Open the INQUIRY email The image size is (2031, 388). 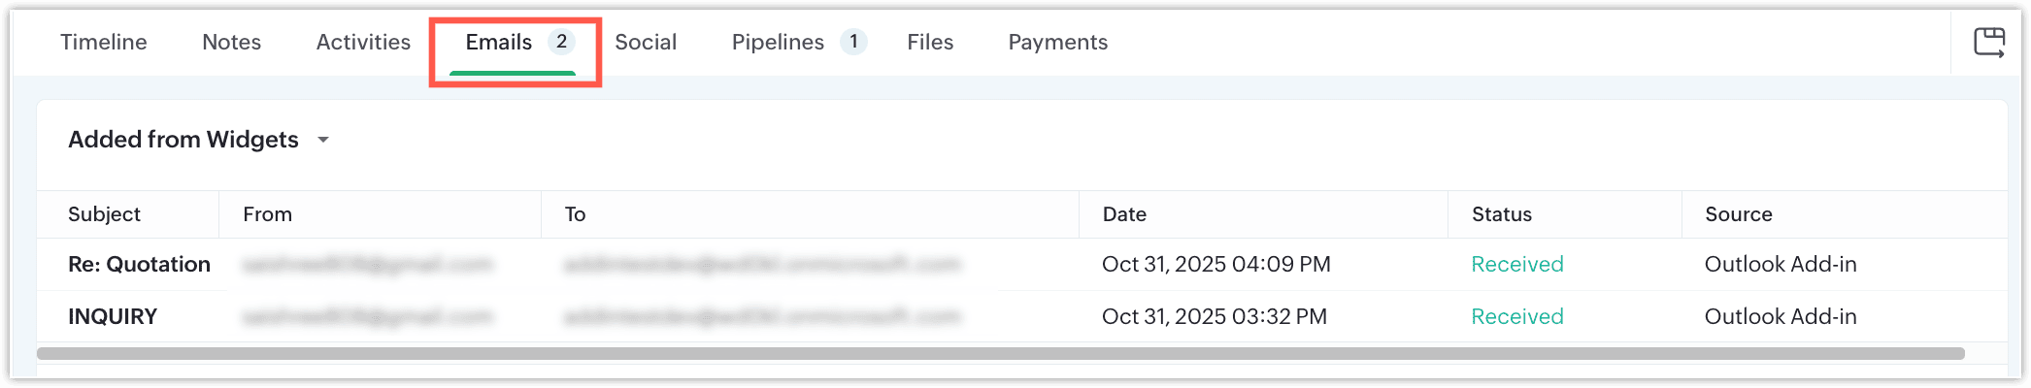tap(113, 316)
